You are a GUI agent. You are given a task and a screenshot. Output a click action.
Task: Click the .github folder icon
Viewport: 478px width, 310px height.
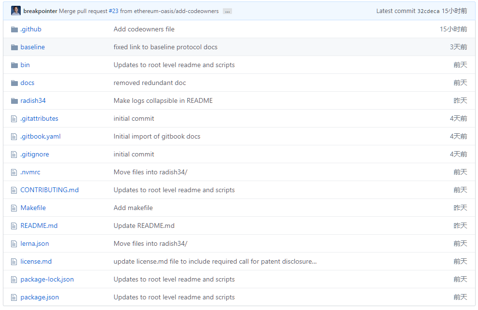[14, 29]
